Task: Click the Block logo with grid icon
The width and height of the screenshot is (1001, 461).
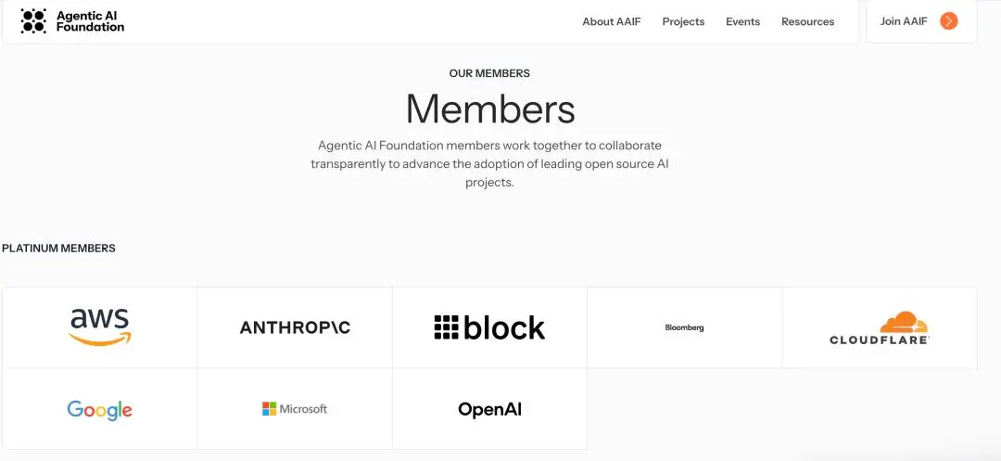Action: pyautogui.click(x=489, y=327)
